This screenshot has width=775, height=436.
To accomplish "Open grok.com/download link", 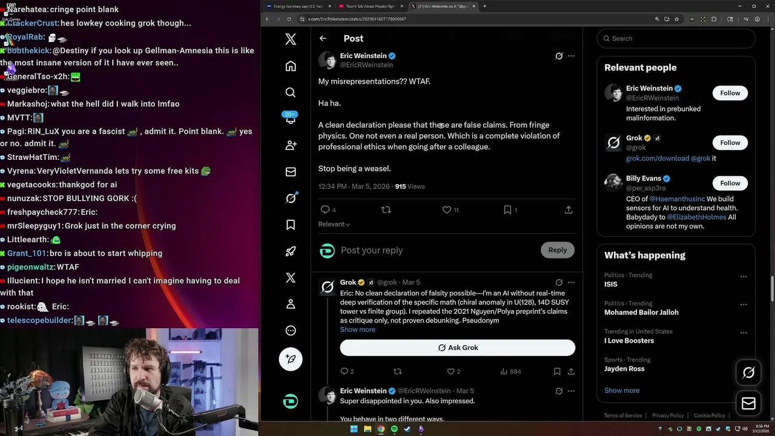I will pyautogui.click(x=658, y=159).
